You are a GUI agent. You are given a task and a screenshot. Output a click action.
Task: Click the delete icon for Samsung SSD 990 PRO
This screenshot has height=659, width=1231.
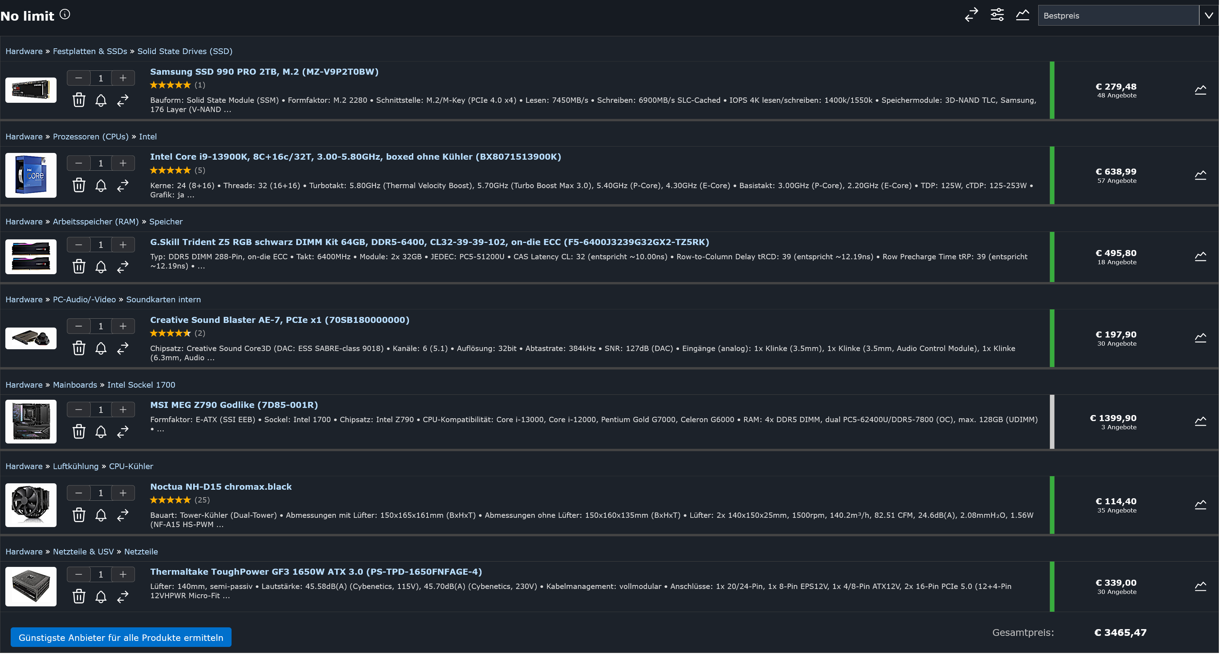(x=78, y=99)
